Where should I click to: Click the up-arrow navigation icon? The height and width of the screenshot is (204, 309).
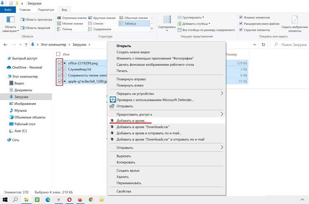(26, 45)
